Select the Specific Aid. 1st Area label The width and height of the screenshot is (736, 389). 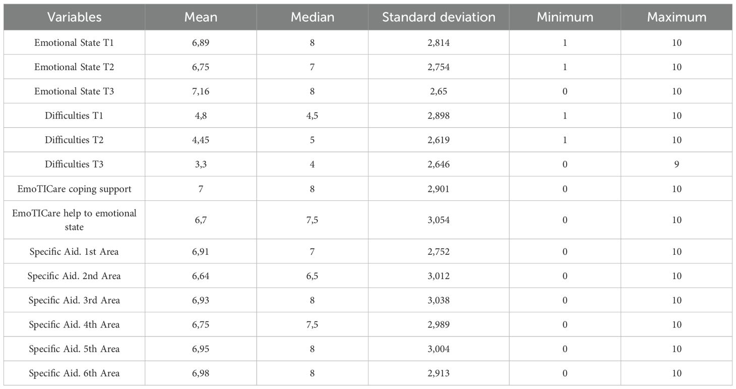pos(74,251)
